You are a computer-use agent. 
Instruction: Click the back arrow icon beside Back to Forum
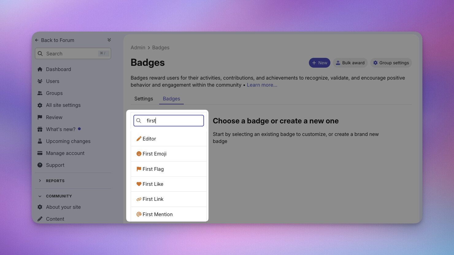pos(37,40)
